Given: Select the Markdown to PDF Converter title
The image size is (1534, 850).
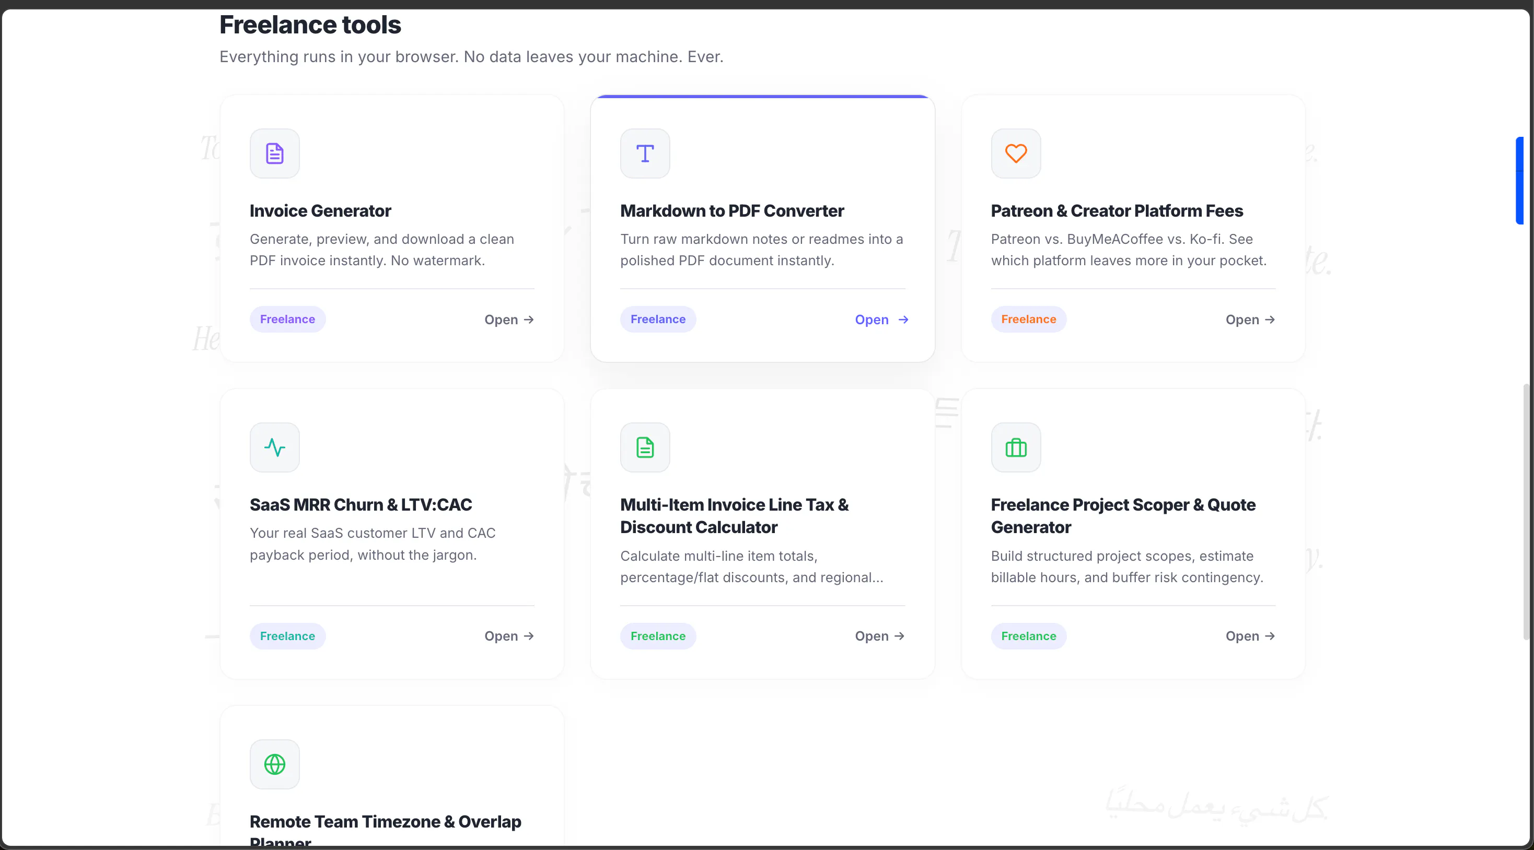Looking at the screenshot, I should tap(732, 211).
